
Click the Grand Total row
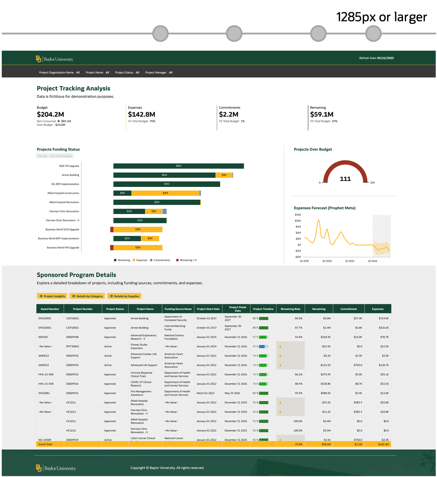point(45,444)
